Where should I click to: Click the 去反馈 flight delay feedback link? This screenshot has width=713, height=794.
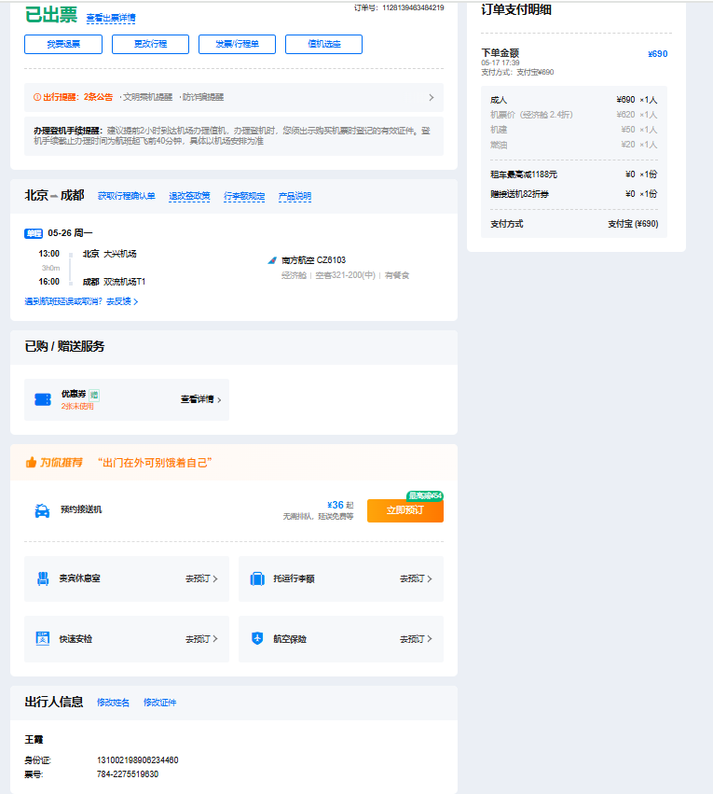(121, 301)
